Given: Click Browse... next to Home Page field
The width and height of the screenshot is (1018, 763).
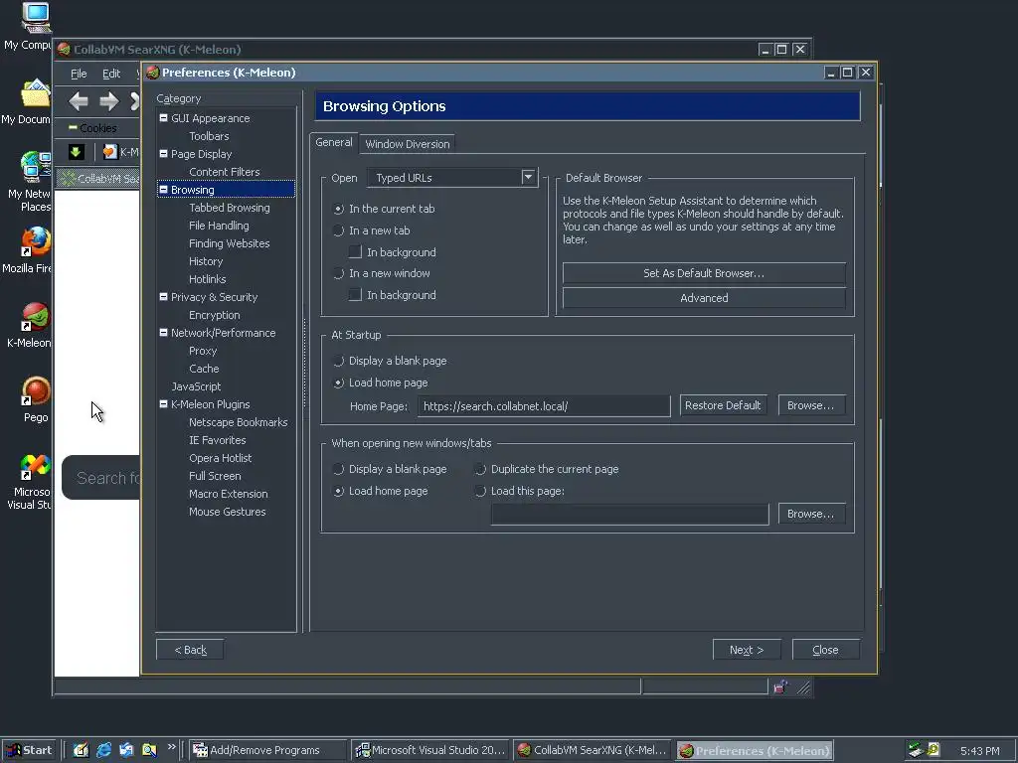Looking at the screenshot, I should 811,405.
